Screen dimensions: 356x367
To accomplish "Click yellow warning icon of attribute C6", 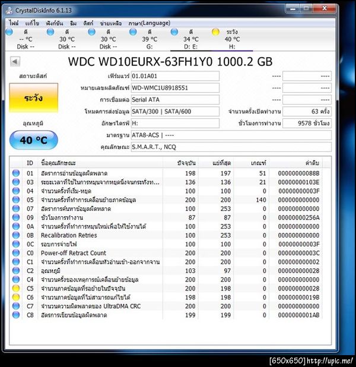I will coord(16,298).
